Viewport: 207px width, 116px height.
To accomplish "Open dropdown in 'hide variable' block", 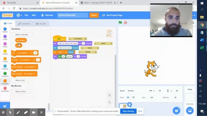I will [x=29, y=74].
